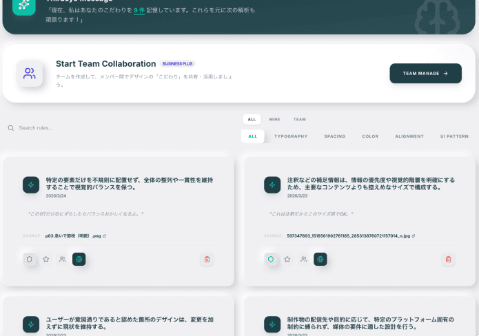Star the second rule card
This screenshot has height=336, width=479.
click(287, 259)
